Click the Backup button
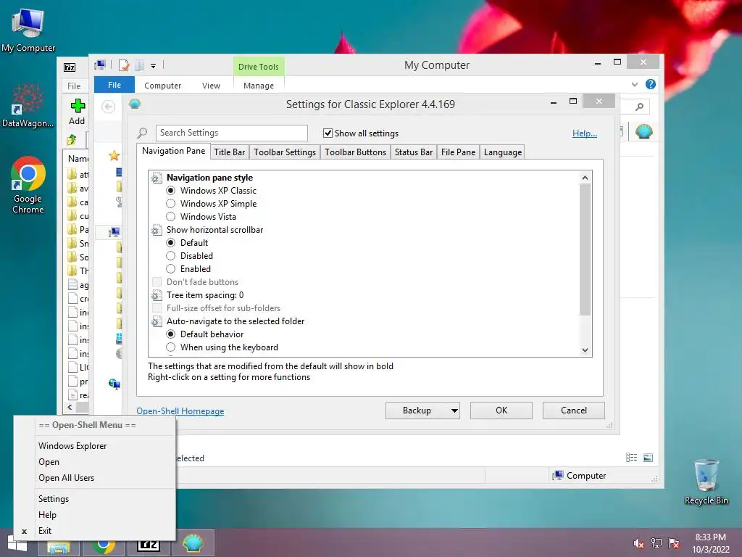This screenshot has width=742, height=557. click(417, 410)
